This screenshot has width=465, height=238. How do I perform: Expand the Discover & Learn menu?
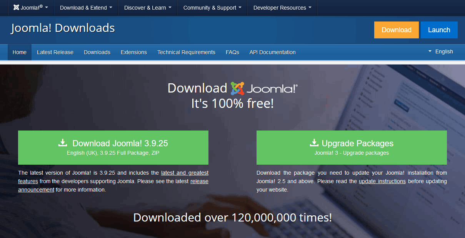(x=148, y=8)
